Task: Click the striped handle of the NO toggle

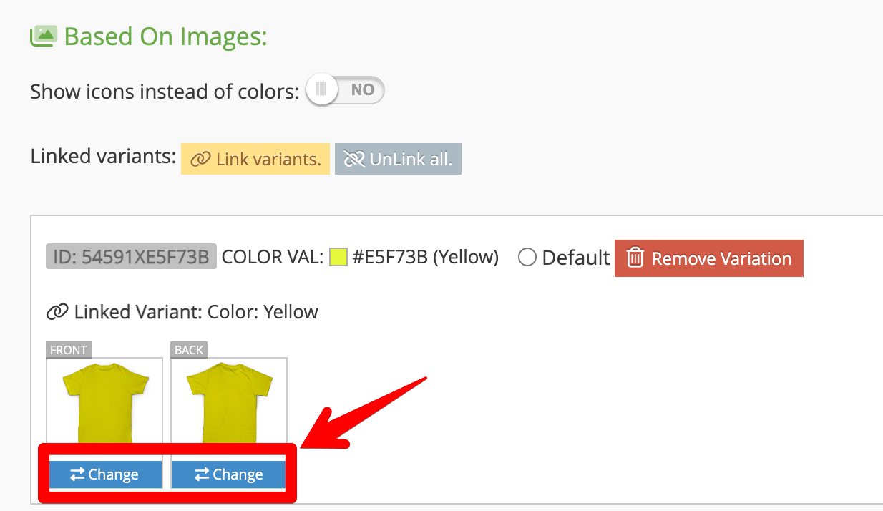Action: pyautogui.click(x=321, y=90)
